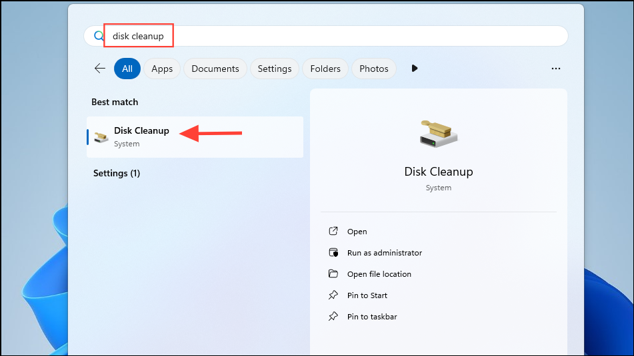Click the Open file location folder icon
Image resolution: width=634 pixels, height=356 pixels.
[333, 273]
